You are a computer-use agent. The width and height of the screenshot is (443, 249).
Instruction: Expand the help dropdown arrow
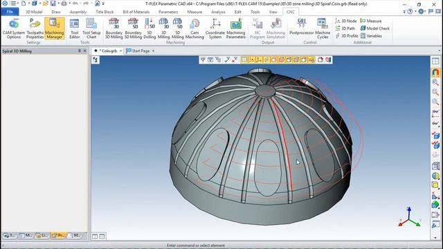(x=415, y=12)
